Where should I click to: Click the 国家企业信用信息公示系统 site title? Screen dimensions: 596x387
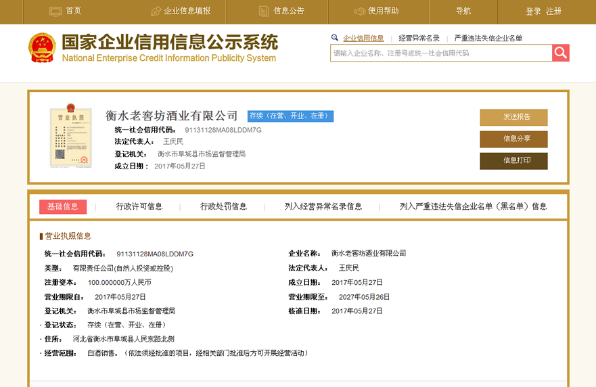click(170, 42)
